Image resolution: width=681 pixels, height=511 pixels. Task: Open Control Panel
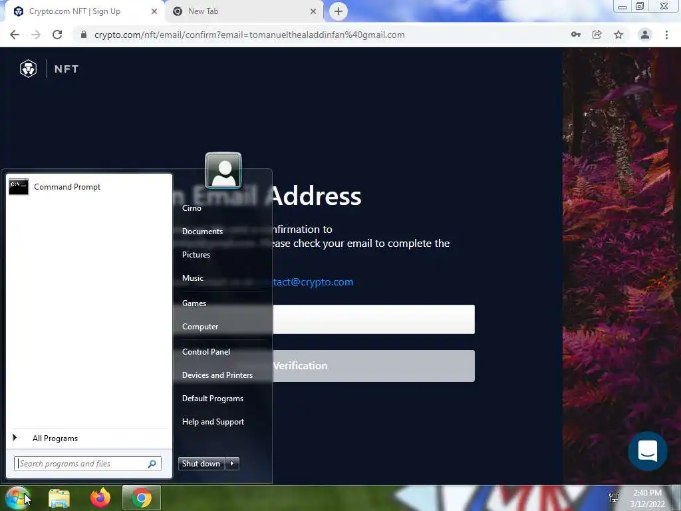[x=206, y=352]
